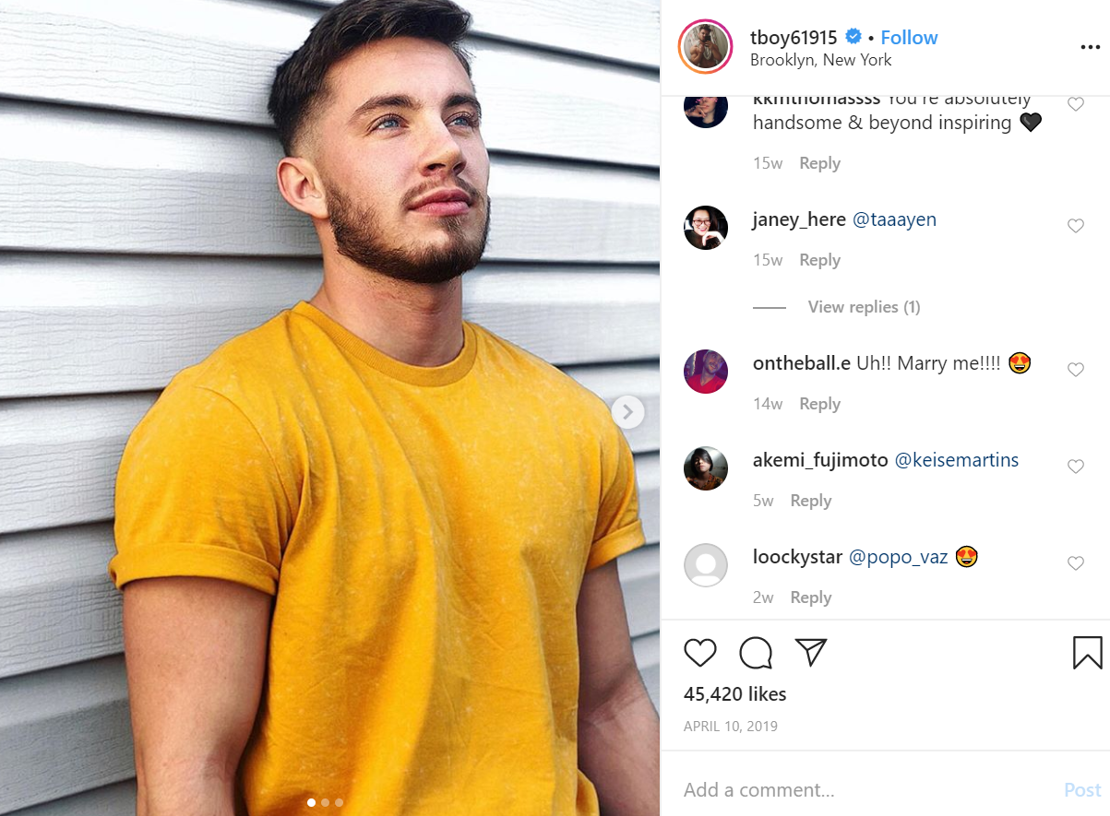Viewport: 1110px width, 816px height.
Task: Reply to akemi_fujimoto's comment
Action: (x=811, y=501)
